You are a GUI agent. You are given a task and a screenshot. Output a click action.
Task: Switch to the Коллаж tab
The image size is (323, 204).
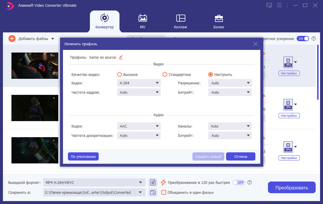coord(180,22)
